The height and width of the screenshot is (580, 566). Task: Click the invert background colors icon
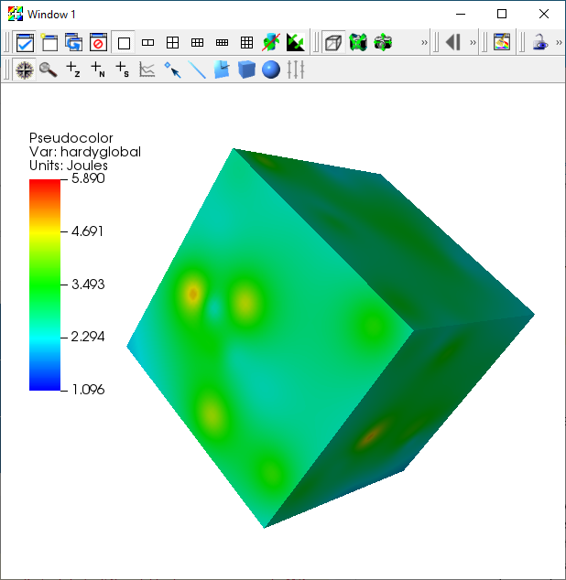point(296,42)
